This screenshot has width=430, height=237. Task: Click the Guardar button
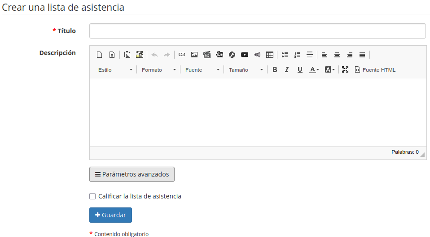(110, 215)
